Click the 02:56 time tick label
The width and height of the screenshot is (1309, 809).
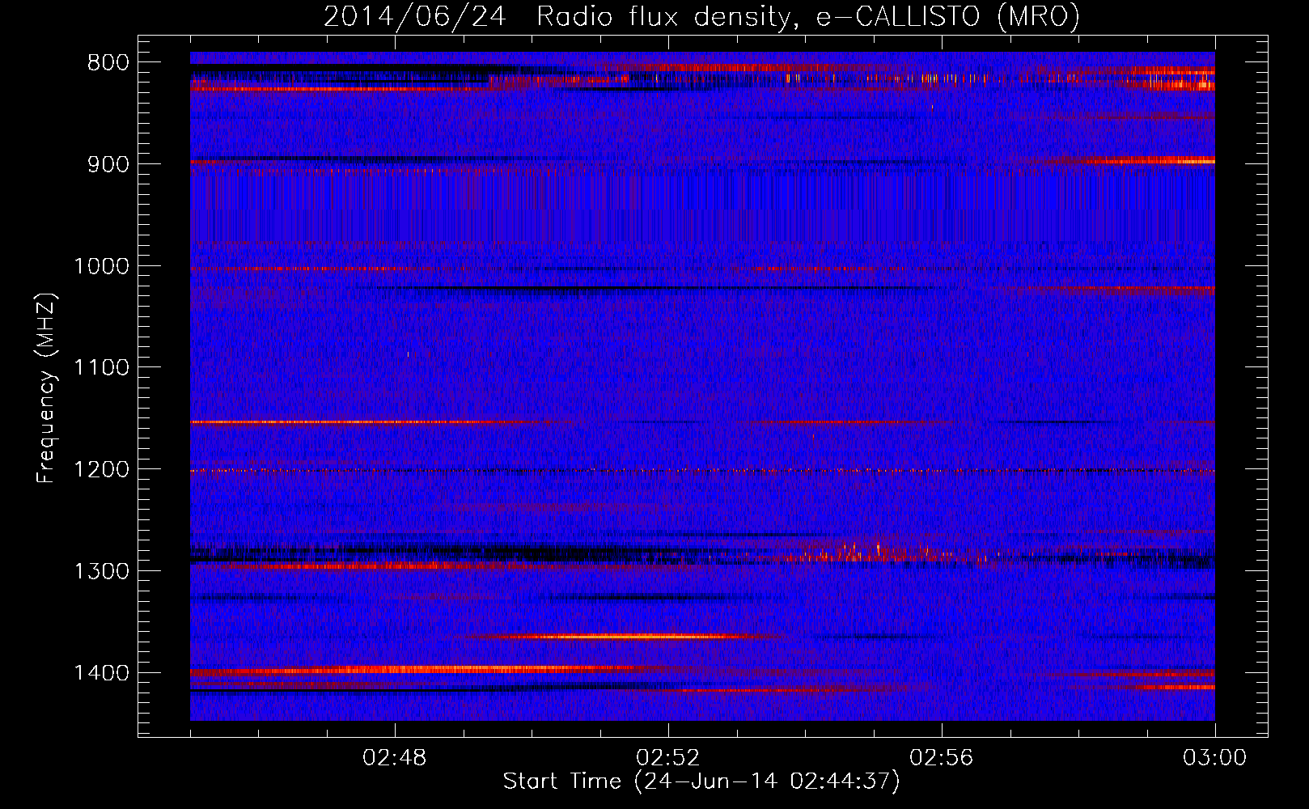(942, 758)
